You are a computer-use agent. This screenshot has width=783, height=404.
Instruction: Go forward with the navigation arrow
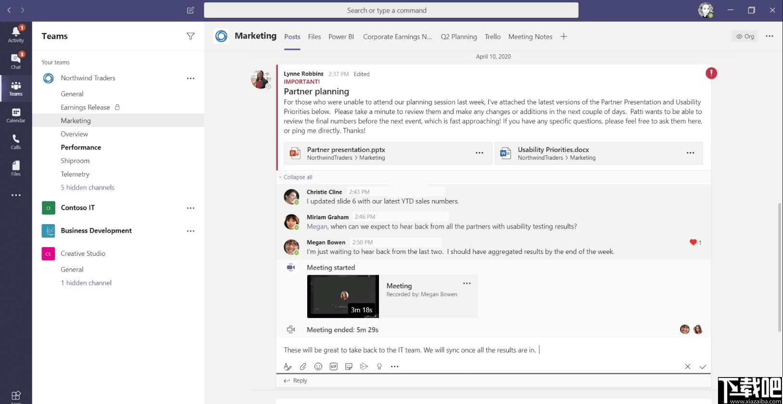tap(23, 10)
